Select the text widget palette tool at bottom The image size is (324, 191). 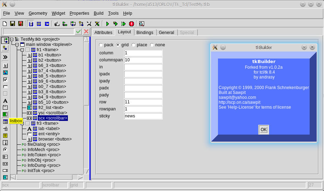(5, 177)
